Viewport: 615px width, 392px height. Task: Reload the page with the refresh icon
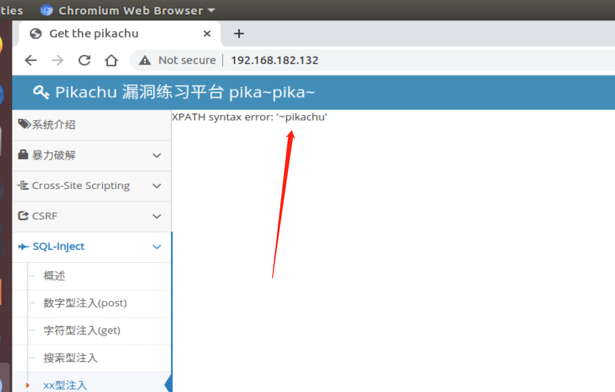(x=84, y=60)
